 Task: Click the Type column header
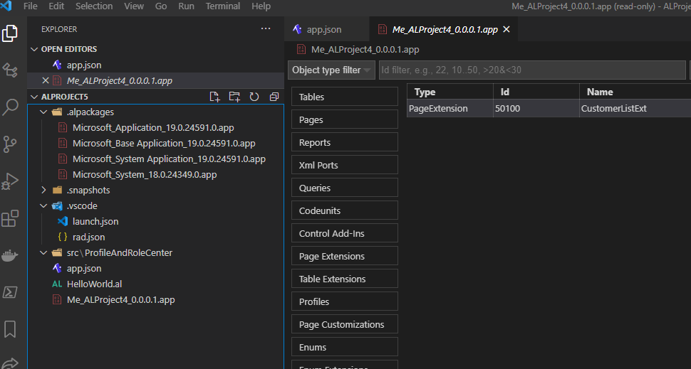450,92
